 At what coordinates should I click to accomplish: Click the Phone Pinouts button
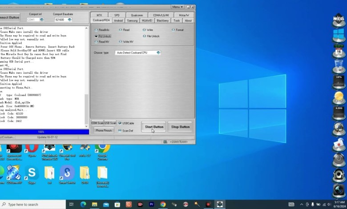(104, 130)
